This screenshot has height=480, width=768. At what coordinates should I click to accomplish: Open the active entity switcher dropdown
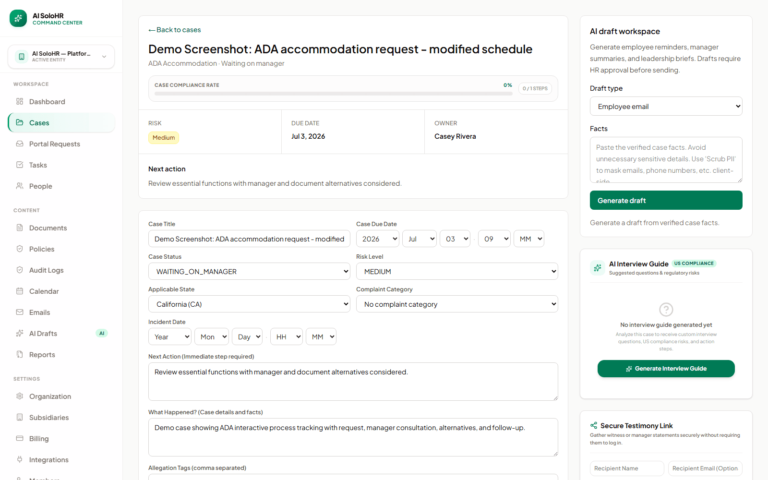[61, 57]
